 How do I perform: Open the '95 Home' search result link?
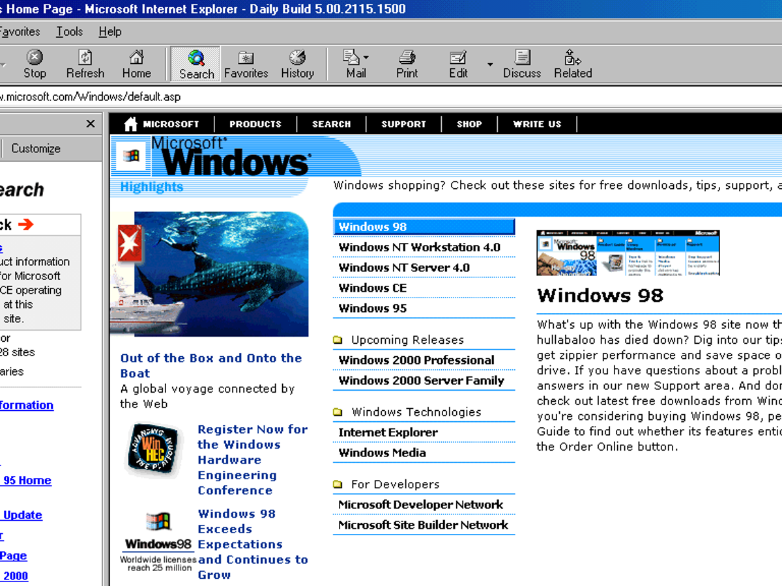(x=26, y=481)
